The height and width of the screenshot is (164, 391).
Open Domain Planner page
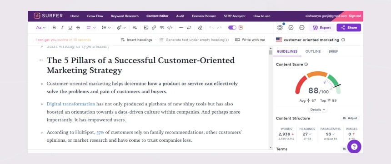[x=204, y=16]
